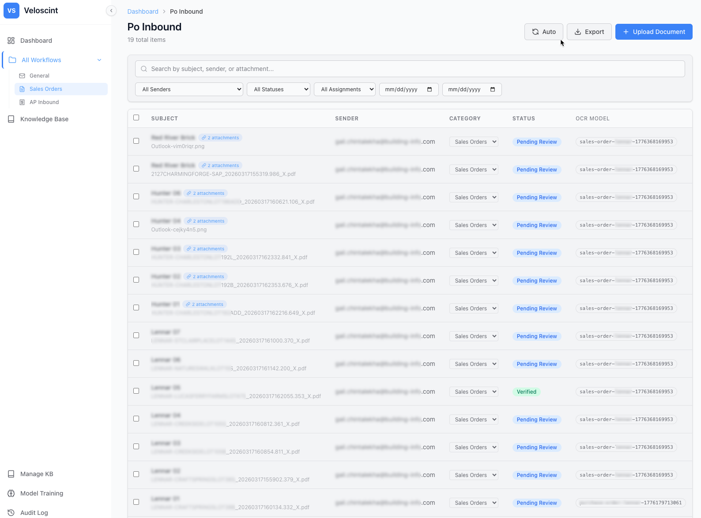
Task: Check the 2127CHARMINGFORGE-SAP row checkbox
Action: click(136, 169)
